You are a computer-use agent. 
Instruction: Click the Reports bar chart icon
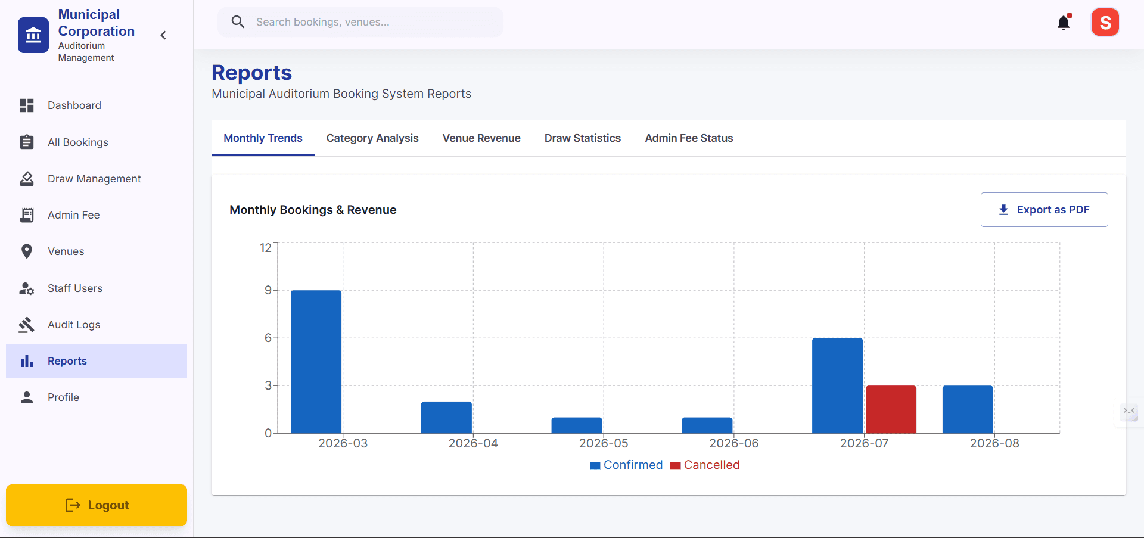pos(27,361)
